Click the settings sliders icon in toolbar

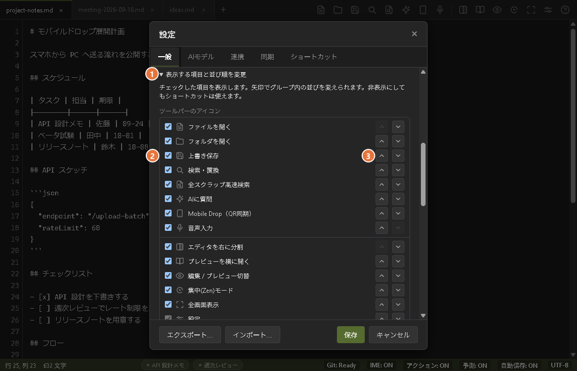pyautogui.click(x=548, y=10)
